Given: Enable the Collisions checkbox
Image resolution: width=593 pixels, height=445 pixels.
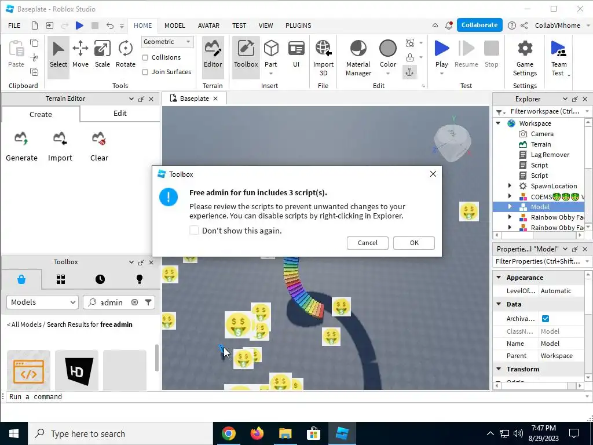Looking at the screenshot, I should [x=145, y=57].
